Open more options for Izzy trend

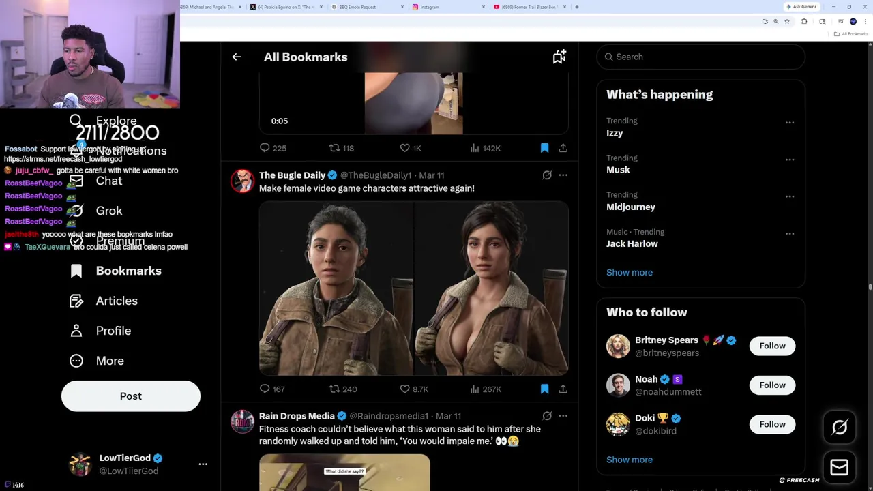tap(790, 123)
